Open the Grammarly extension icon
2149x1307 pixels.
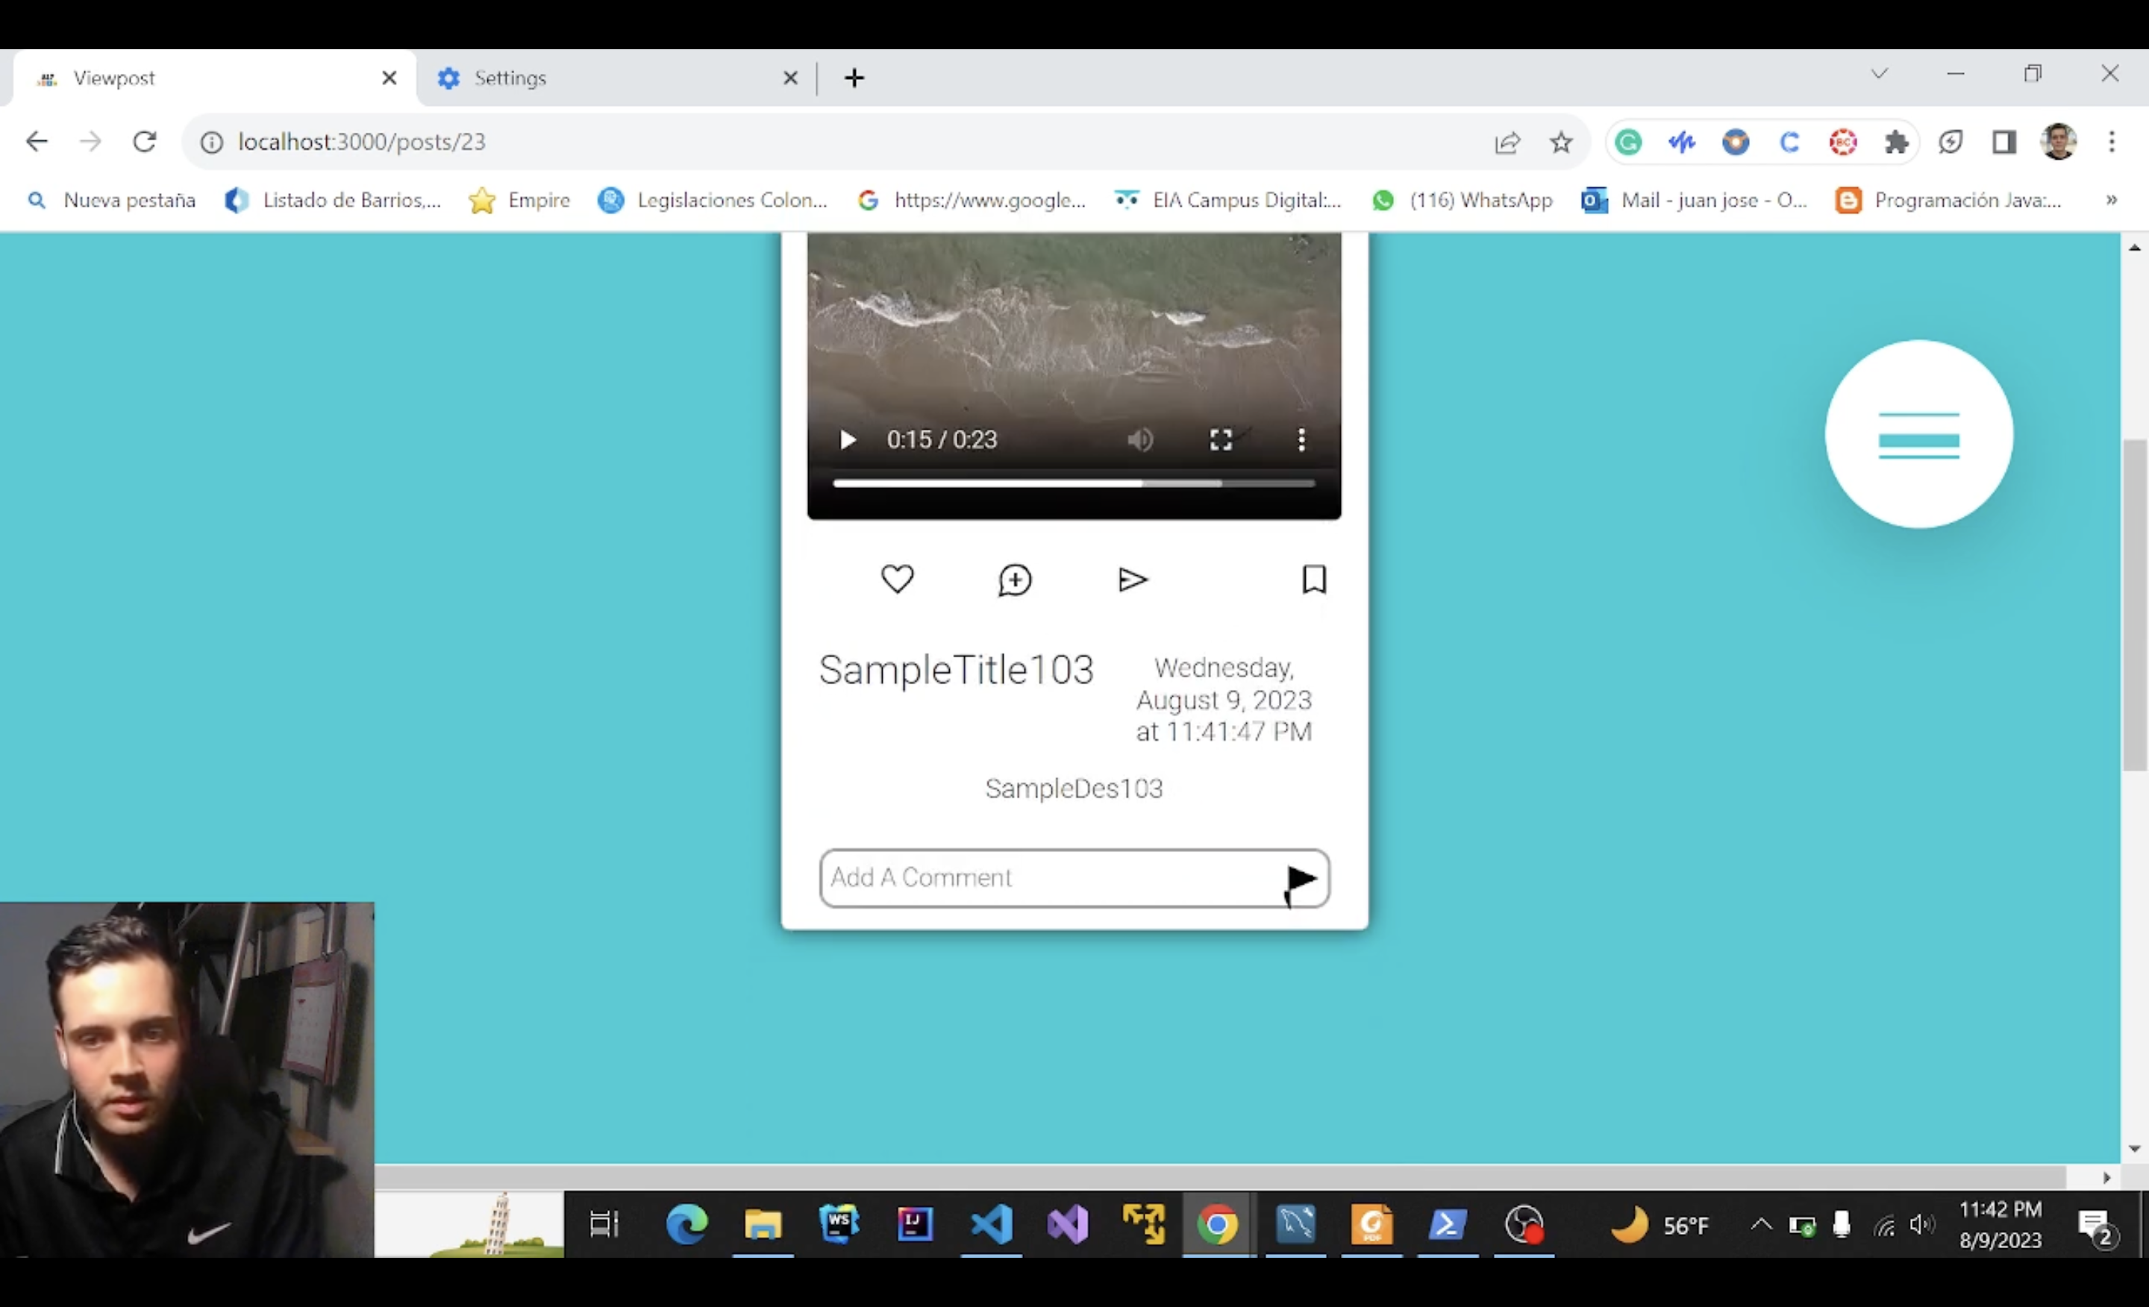[x=1628, y=141]
